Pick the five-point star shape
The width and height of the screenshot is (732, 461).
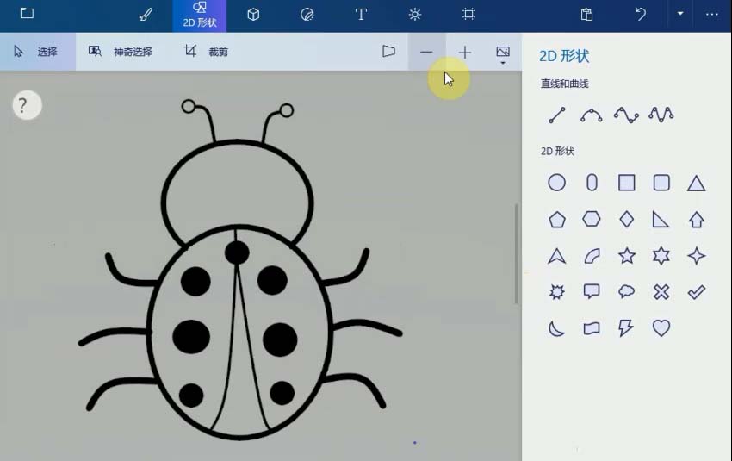(626, 255)
